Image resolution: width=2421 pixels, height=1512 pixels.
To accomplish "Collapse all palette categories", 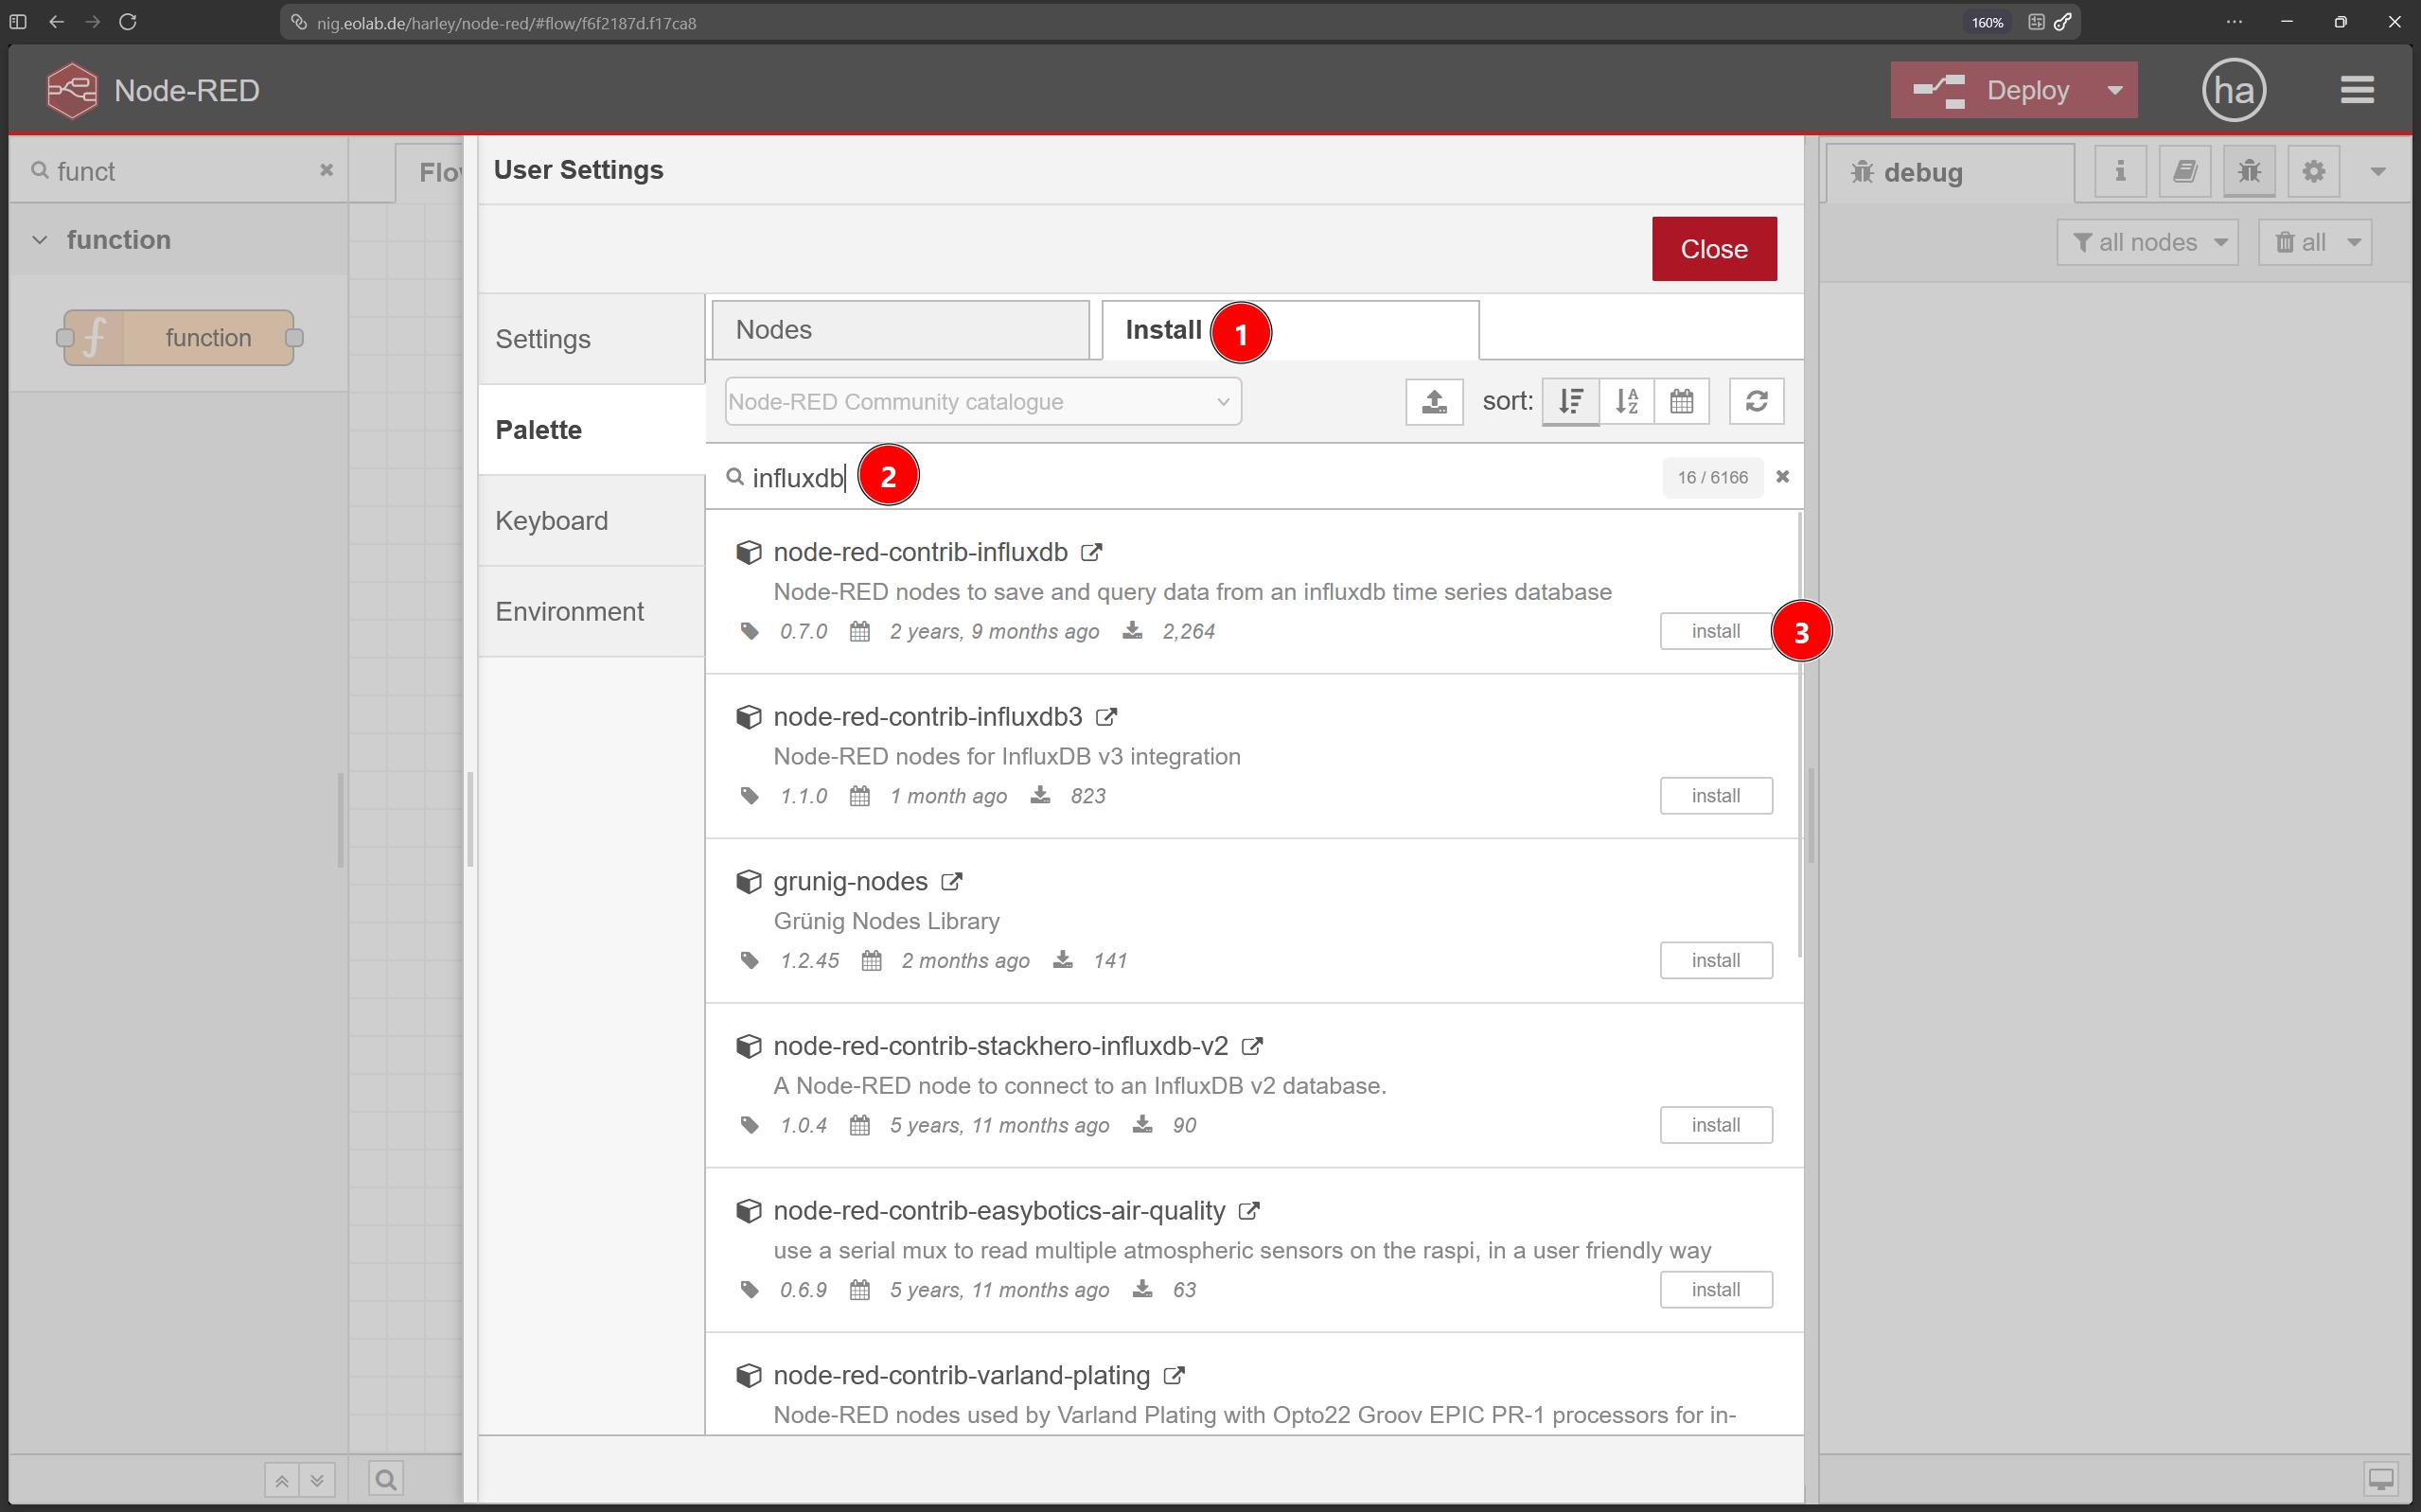I will pos(282,1480).
